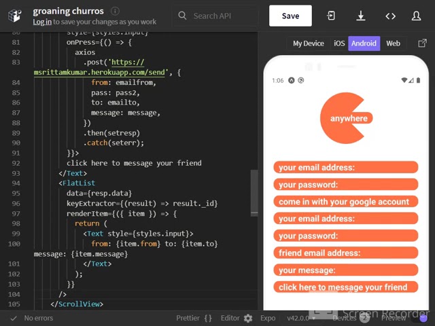Click the '.then(setresp)' code line
The height and width of the screenshot is (326, 435).
pyautogui.click(x=111, y=133)
